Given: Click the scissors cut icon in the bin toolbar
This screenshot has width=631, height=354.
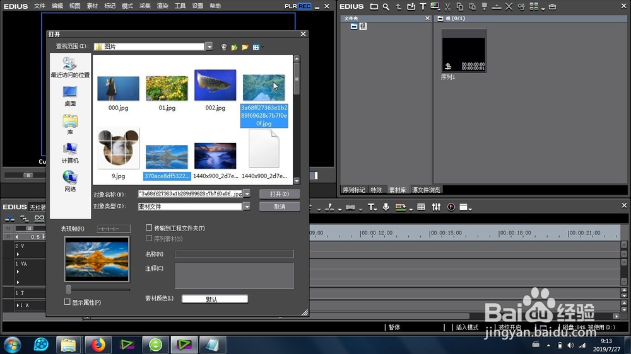Looking at the screenshot, I should point(447,6).
